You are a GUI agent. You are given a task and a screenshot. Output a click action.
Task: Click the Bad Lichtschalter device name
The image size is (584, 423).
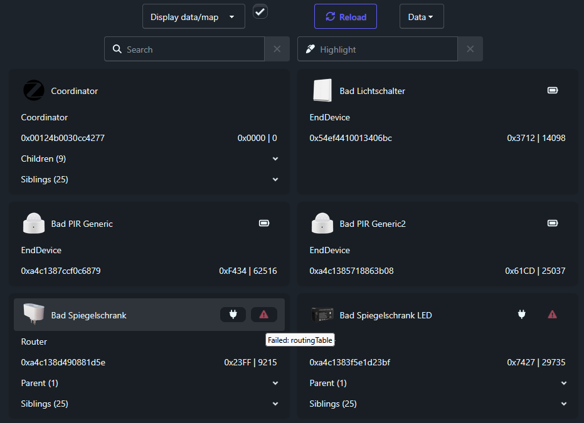click(x=372, y=91)
